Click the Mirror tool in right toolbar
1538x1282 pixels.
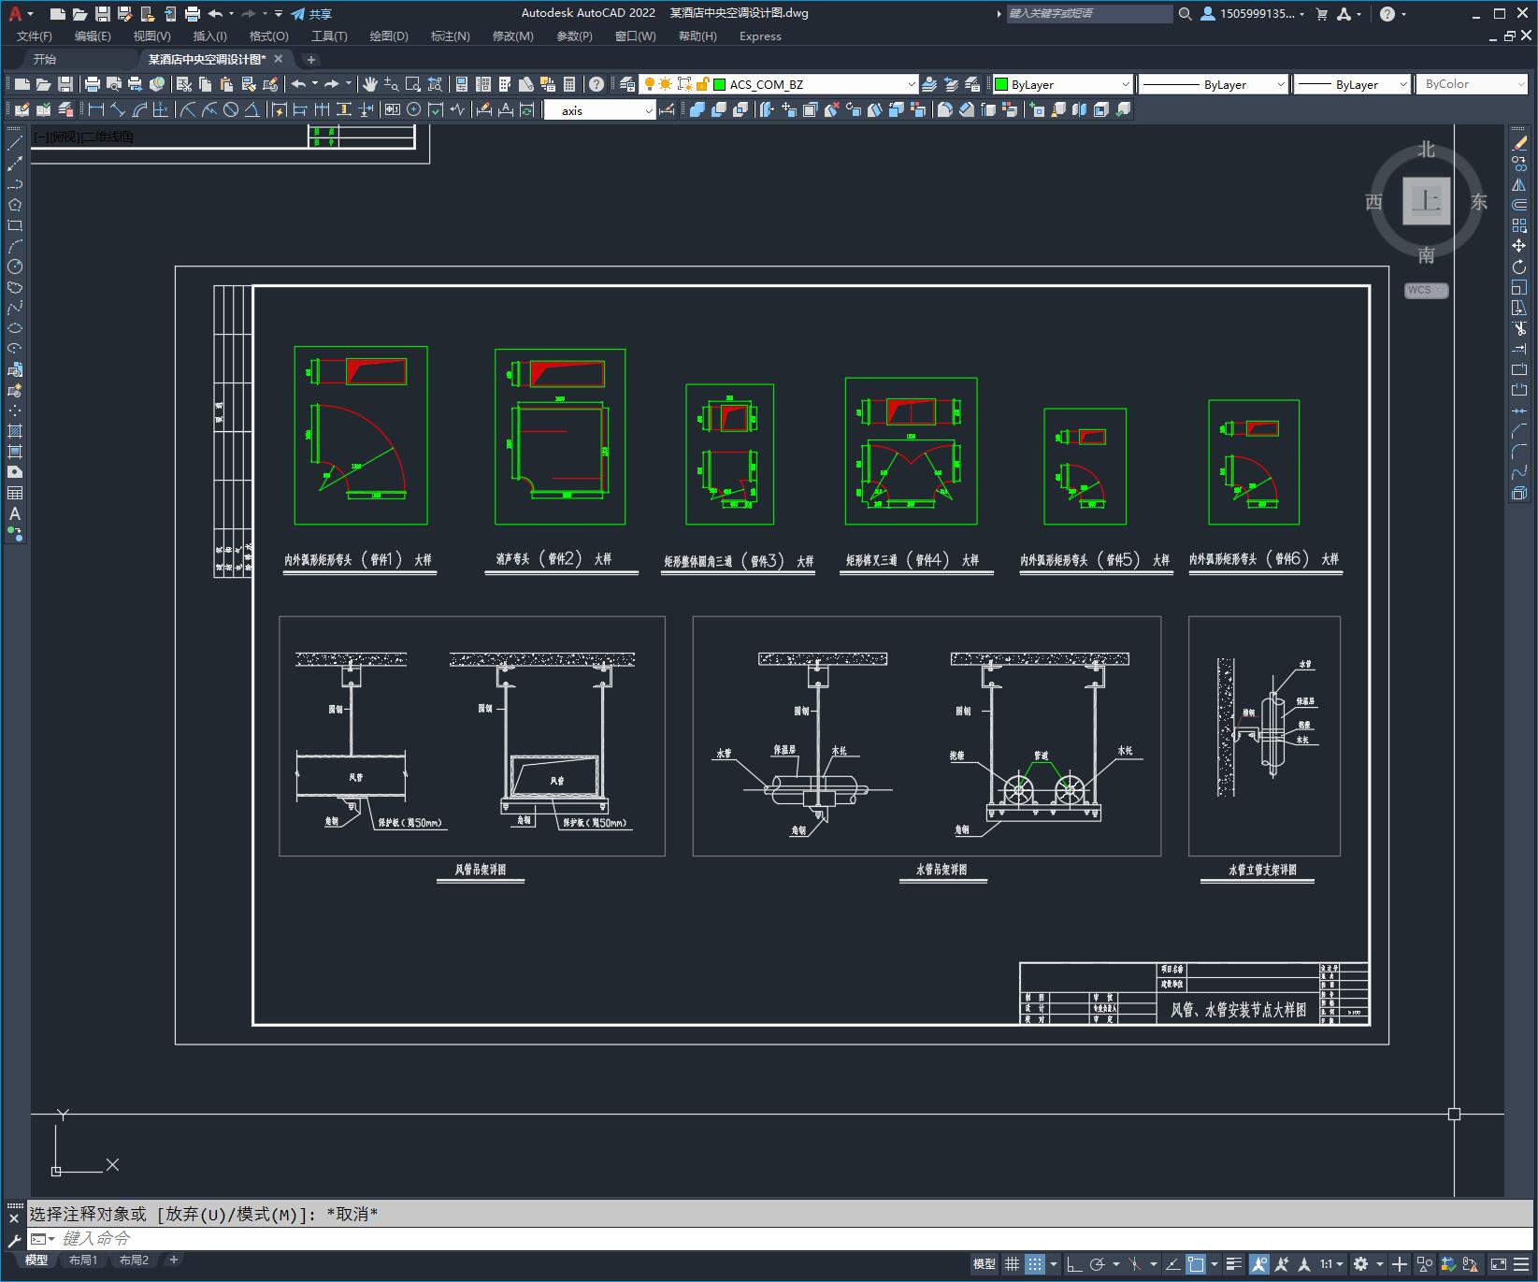tap(1519, 184)
